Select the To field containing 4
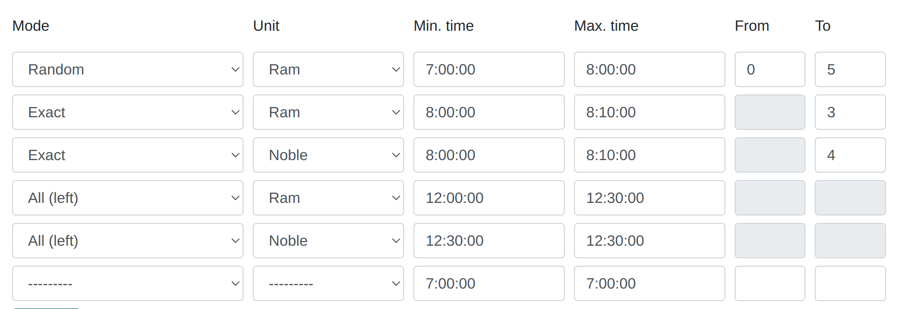Image resolution: width=913 pixels, height=309 pixels. click(850, 155)
